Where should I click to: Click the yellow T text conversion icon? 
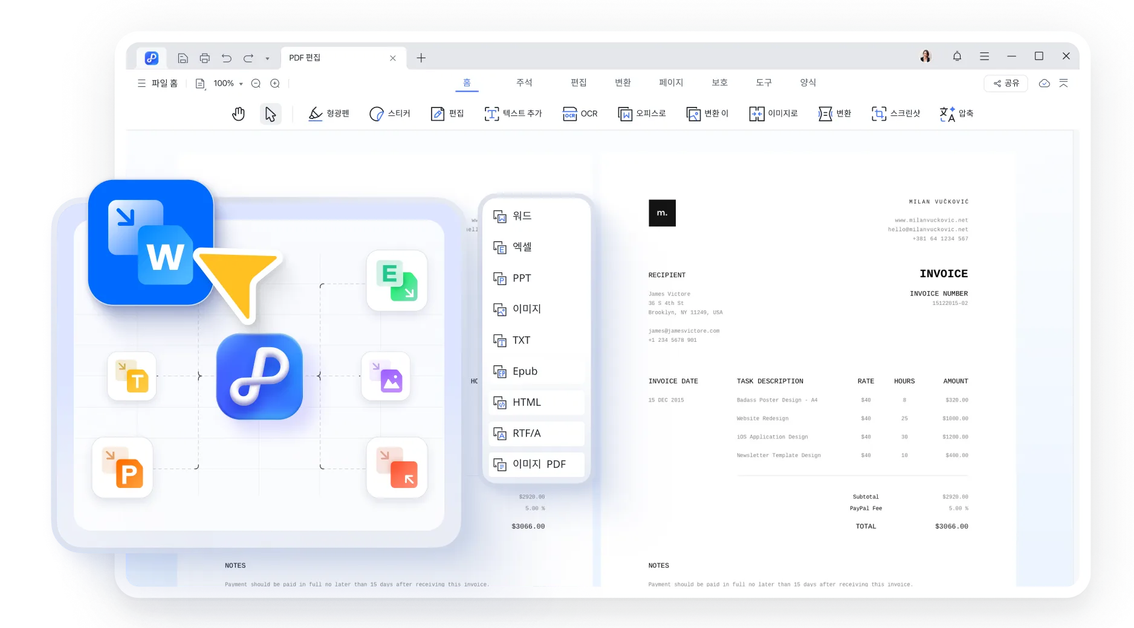tap(132, 376)
